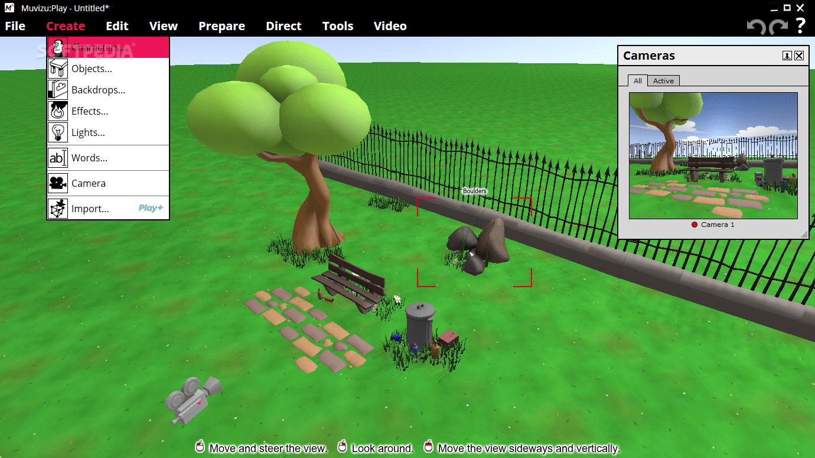The image size is (815, 458).
Task: Open the Video menu
Action: [390, 26]
